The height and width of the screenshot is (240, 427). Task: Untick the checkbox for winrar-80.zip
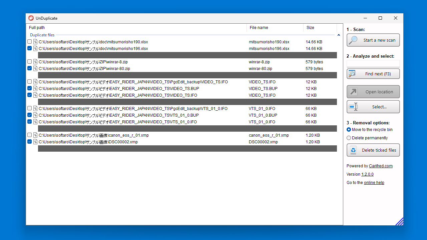(30, 68)
